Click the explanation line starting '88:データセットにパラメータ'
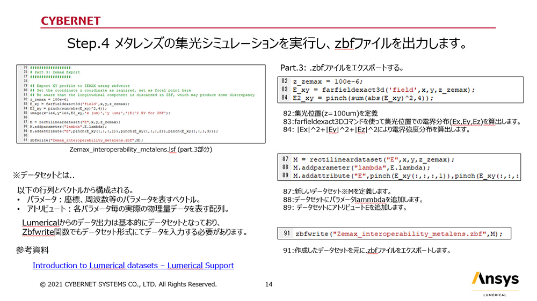Viewport: 537px width, 301px height. tap(353, 200)
